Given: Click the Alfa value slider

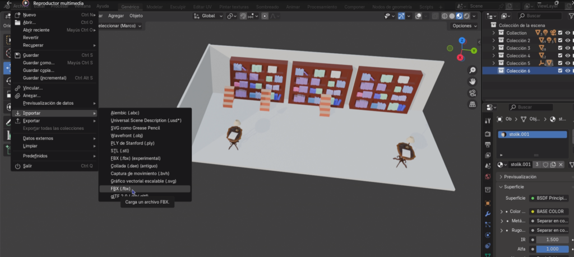Looking at the screenshot, I should click(552, 249).
